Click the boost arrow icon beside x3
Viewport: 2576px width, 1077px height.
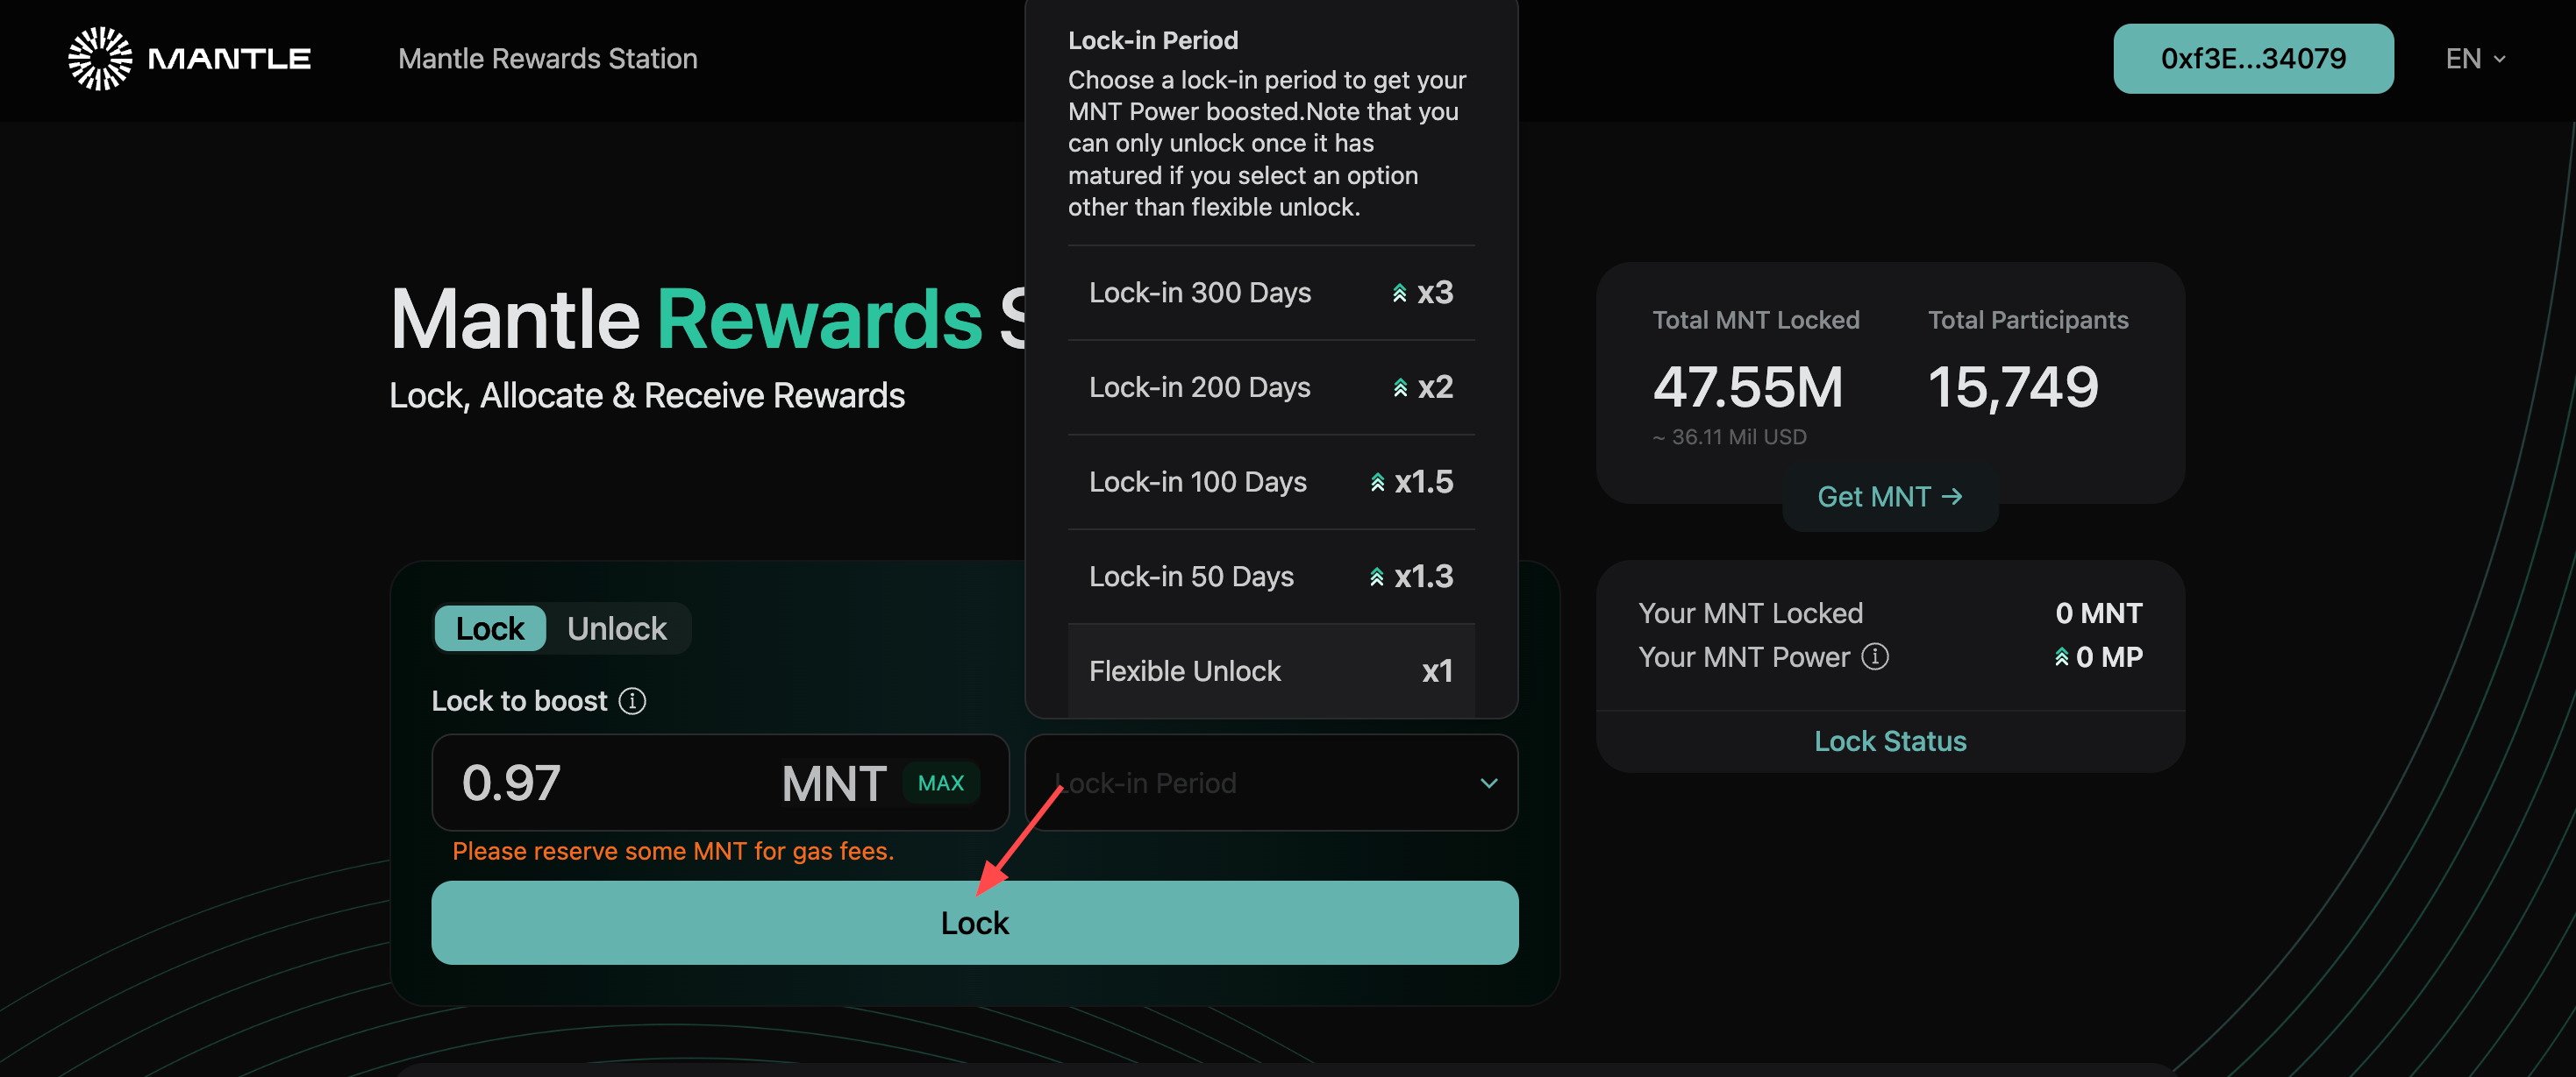(1400, 293)
